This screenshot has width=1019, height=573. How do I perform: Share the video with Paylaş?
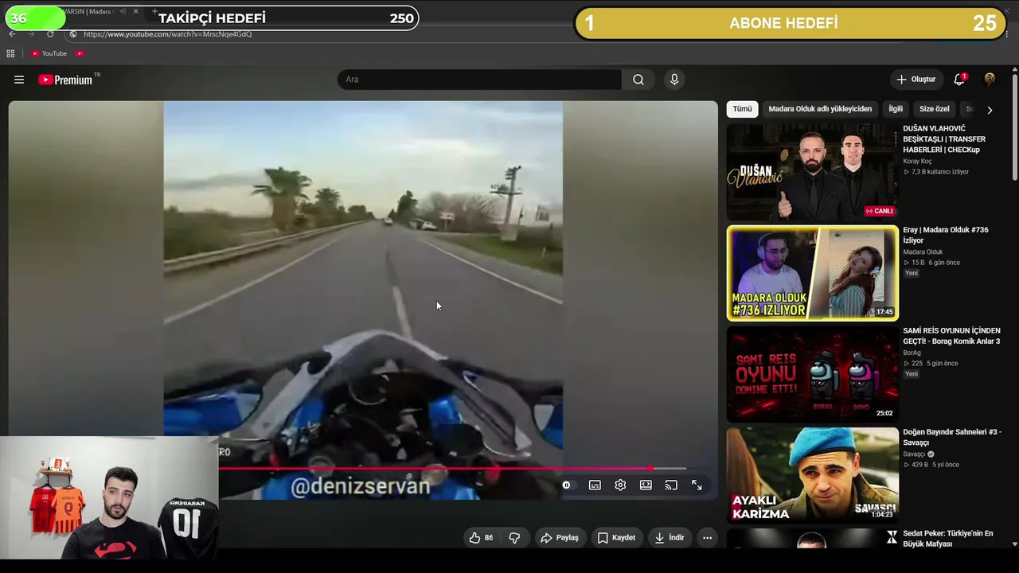[x=560, y=538]
